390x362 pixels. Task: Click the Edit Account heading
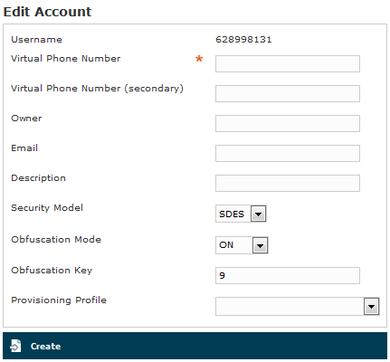pos(47,12)
